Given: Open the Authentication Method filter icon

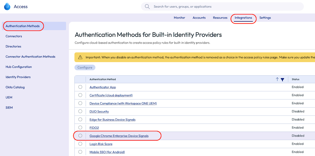Looking at the screenshot, I should pyautogui.click(x=283, y=80).
